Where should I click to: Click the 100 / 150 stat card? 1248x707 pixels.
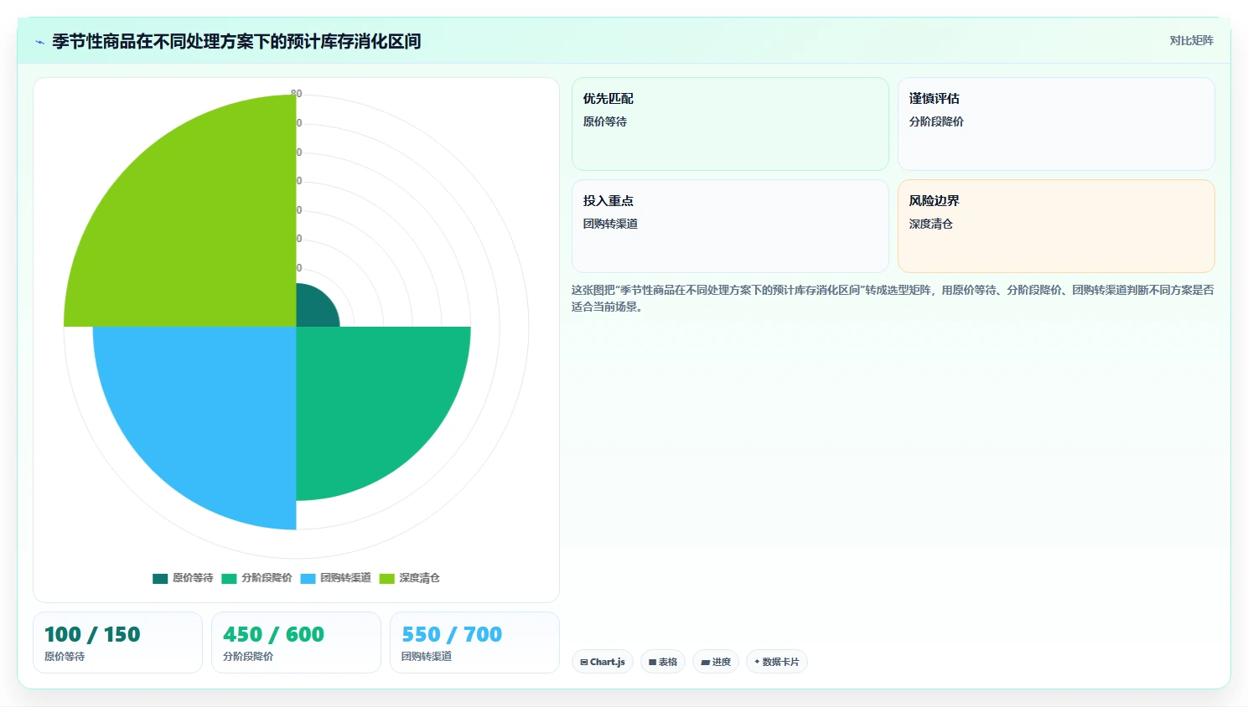pyautogui.click(x=117, y=642)
